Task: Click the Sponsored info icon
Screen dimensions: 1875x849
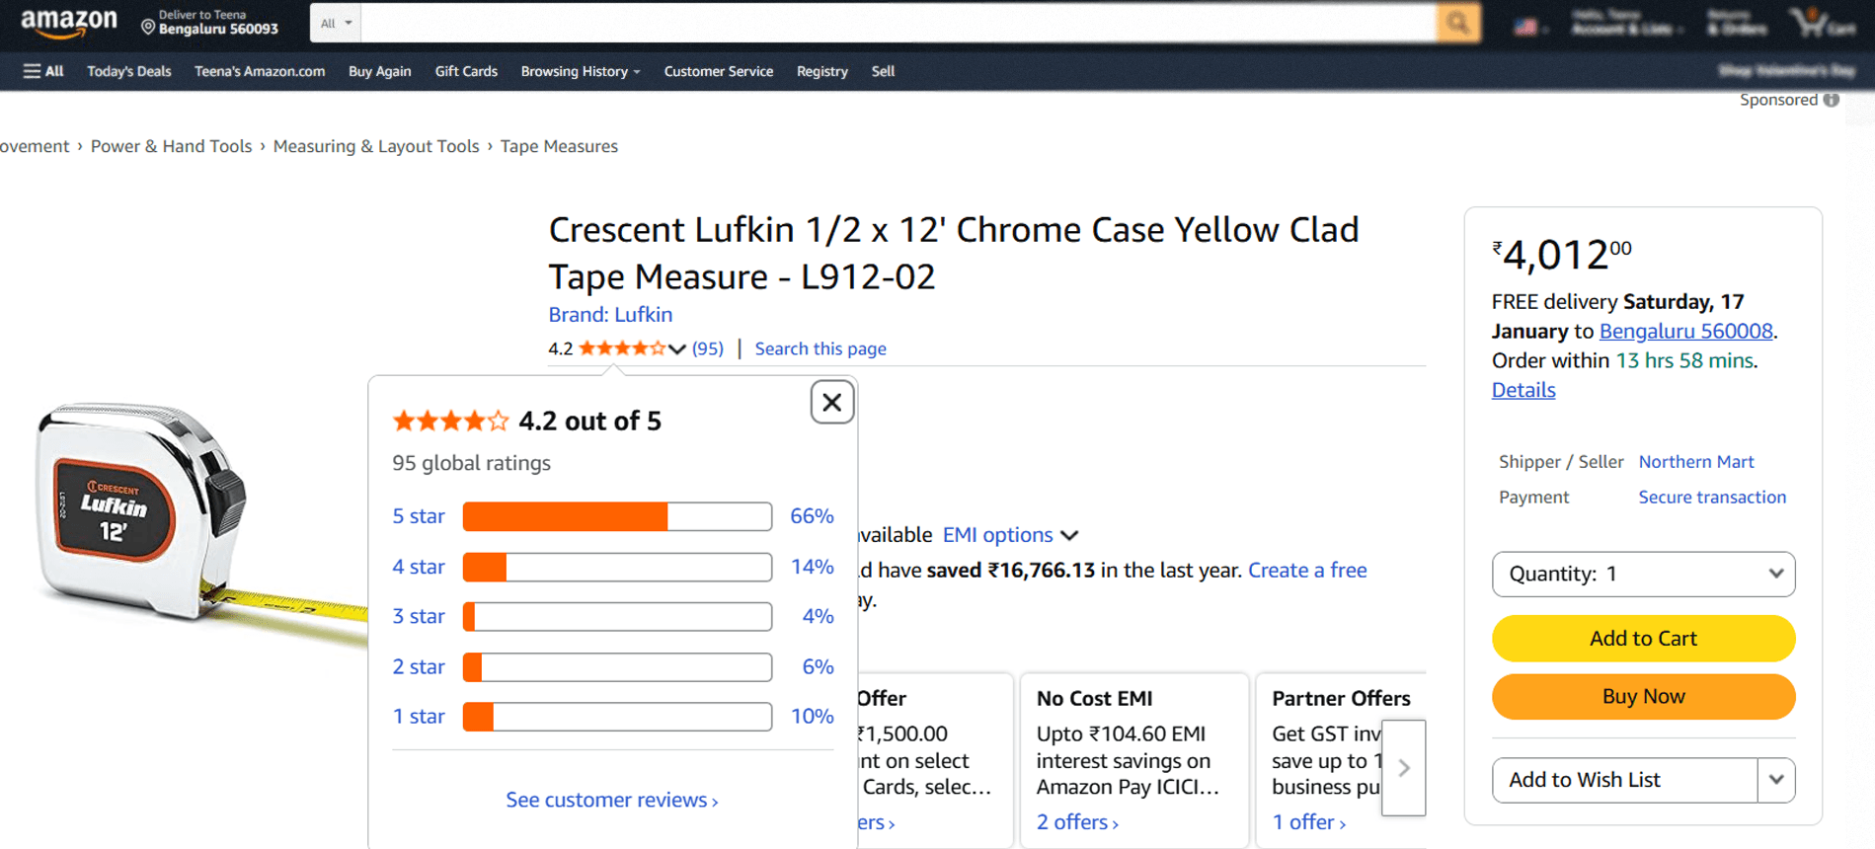Action: coord(1832,100)
